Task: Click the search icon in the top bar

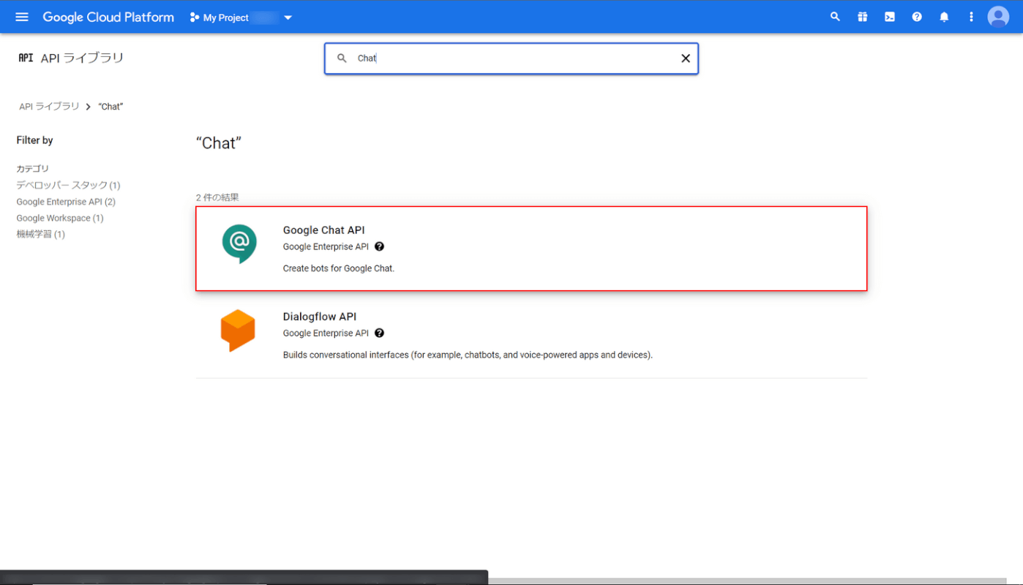Action: click(x=835, y=17)
